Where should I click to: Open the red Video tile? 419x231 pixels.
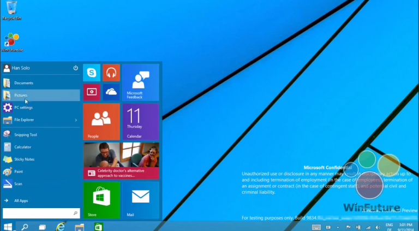pyautogui.click(x=92, y=92)
